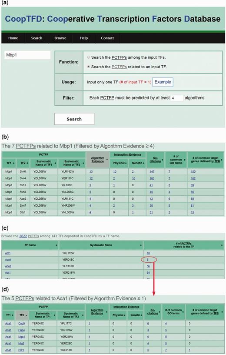Open co-citations 31 for Mbp1-Stb1

151,212
